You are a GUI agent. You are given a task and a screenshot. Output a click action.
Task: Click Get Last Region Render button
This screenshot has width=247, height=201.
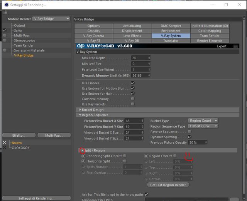(168, 185)
